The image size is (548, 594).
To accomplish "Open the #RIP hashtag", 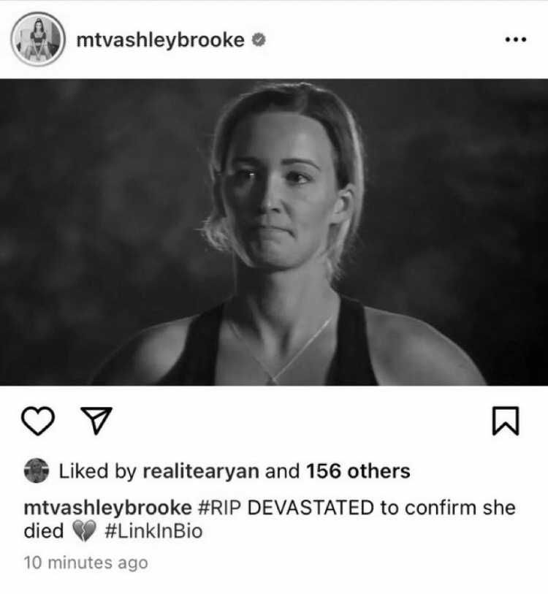I will click(x=219, y=508).
